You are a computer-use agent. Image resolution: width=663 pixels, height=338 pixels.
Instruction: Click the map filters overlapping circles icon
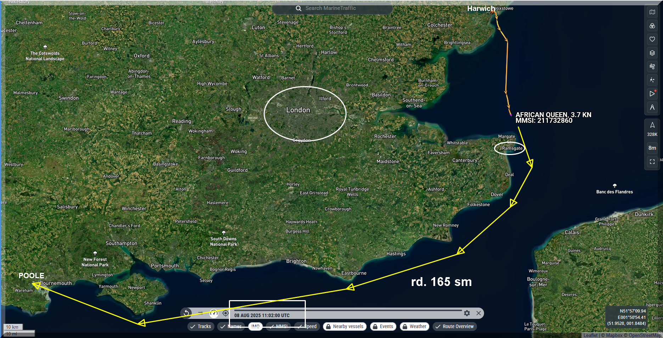[x=652, y=26]
